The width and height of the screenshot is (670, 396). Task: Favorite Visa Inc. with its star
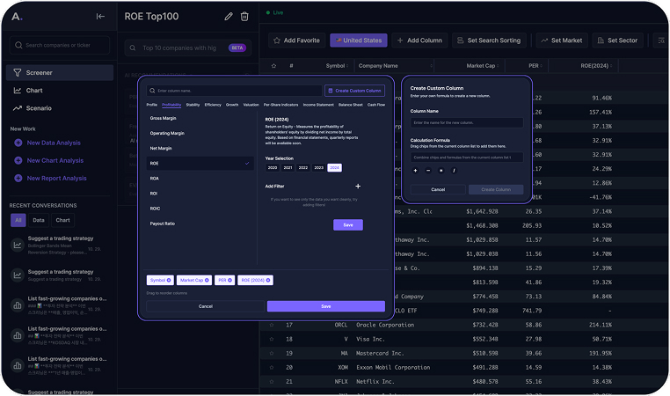coord(272,339)
